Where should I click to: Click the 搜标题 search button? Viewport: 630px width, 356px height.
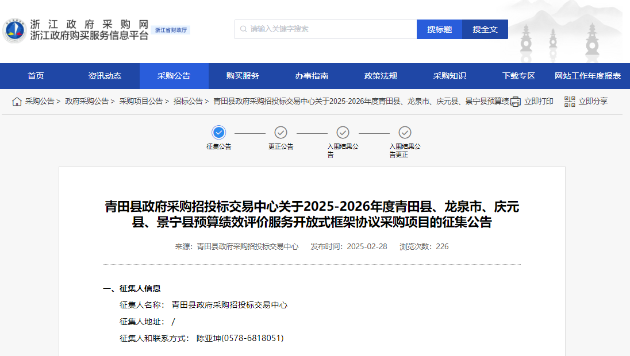click(439, 29)
